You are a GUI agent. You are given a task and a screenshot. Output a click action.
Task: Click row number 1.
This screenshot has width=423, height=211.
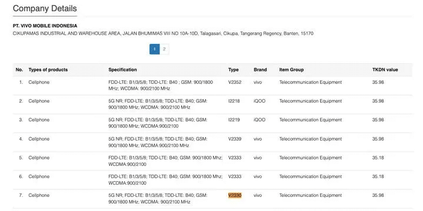[21, 82]
